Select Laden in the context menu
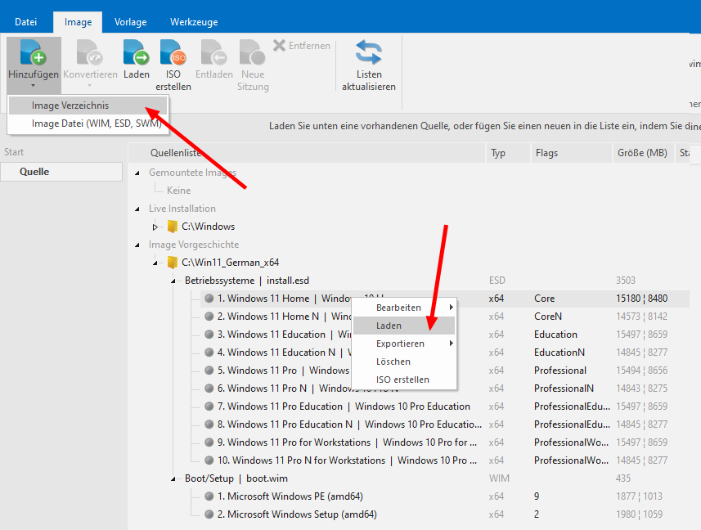 pos(404,326)
